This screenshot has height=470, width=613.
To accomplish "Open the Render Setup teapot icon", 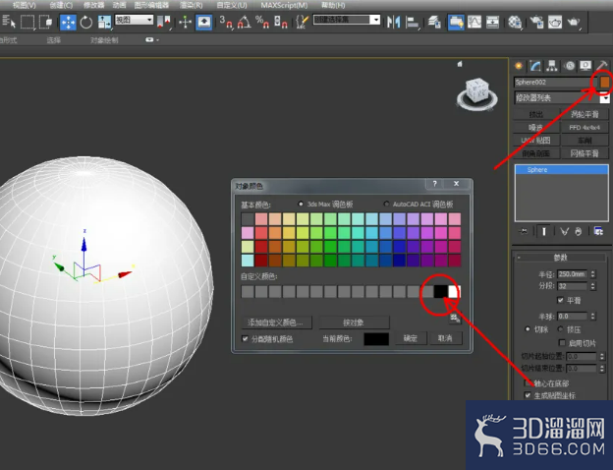I will click(x=536, y=23).
